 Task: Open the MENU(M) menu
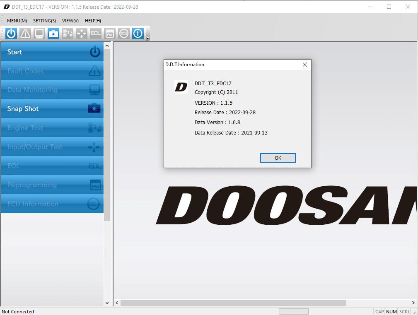click(x=17, y=21)
